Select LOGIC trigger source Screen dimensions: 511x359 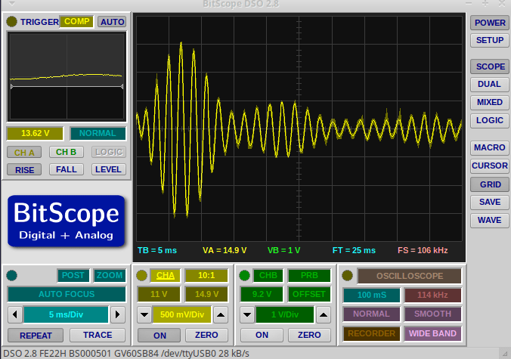coord(109,152)
